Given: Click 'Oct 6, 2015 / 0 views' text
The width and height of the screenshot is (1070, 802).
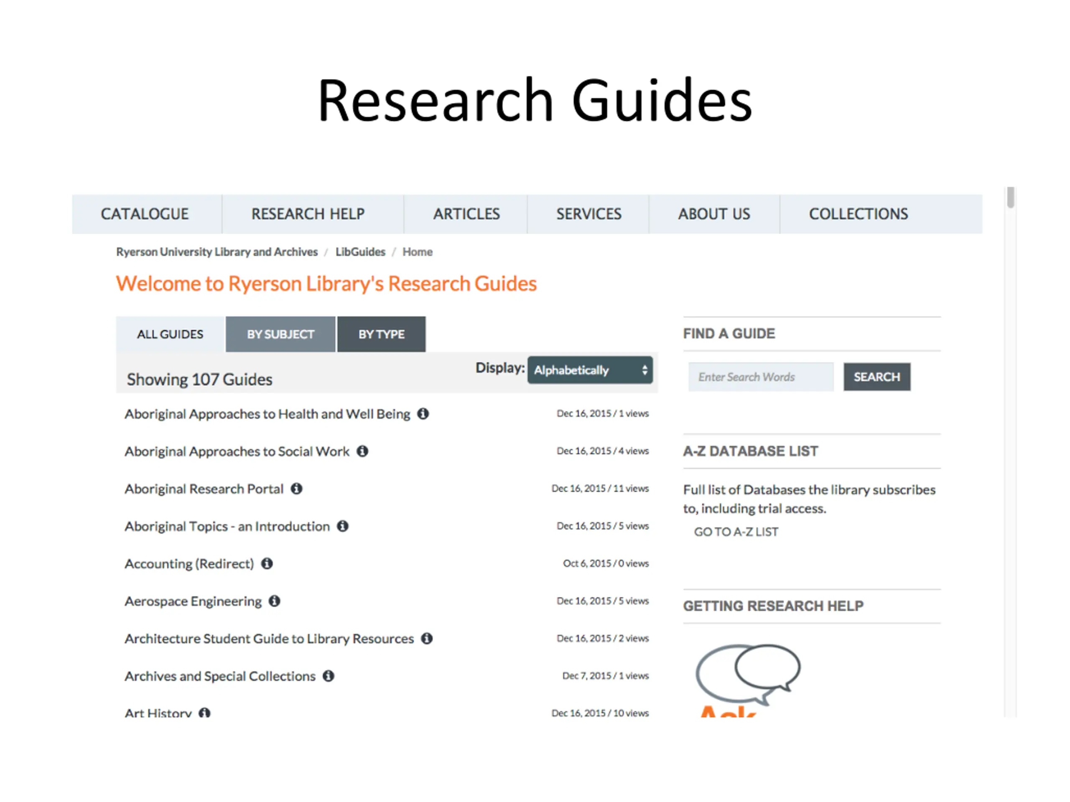Looking at the screenshot, I should pyautogui.click(x=606, y=563).
